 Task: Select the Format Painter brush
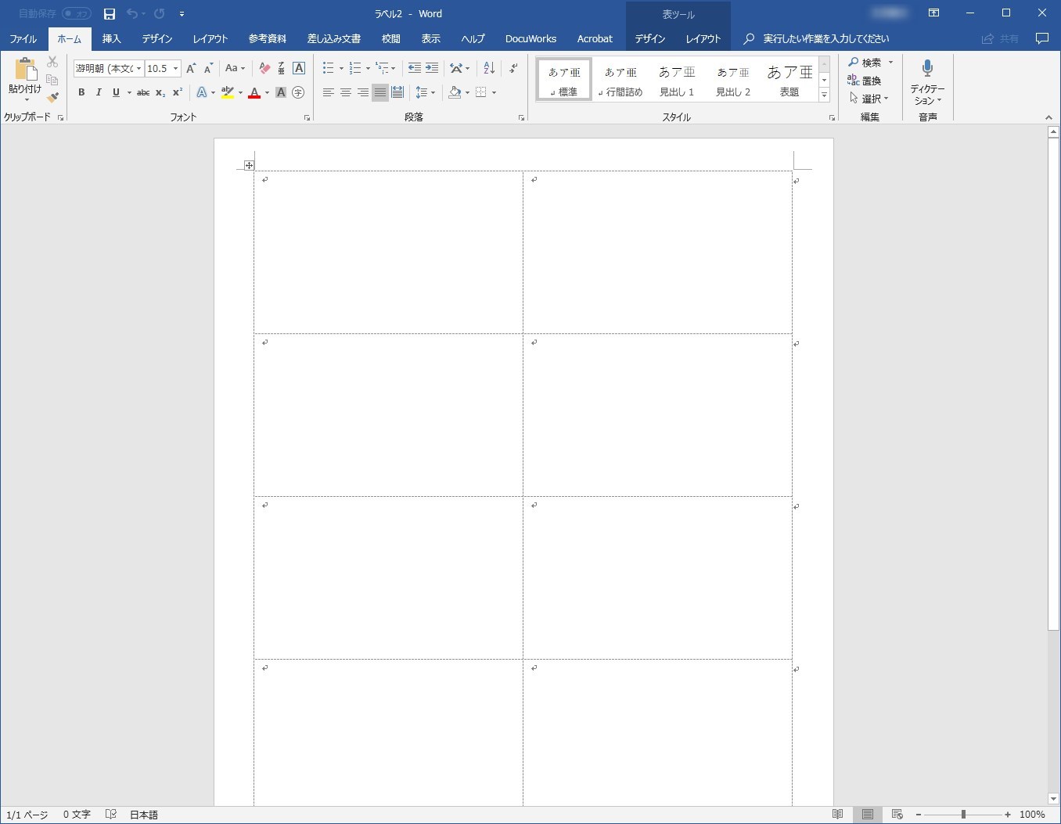52,98
